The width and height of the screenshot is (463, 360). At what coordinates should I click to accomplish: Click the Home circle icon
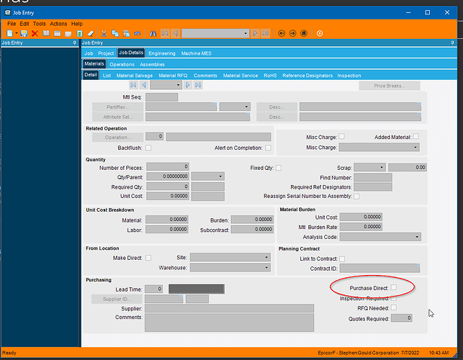[x=304, y=33]
